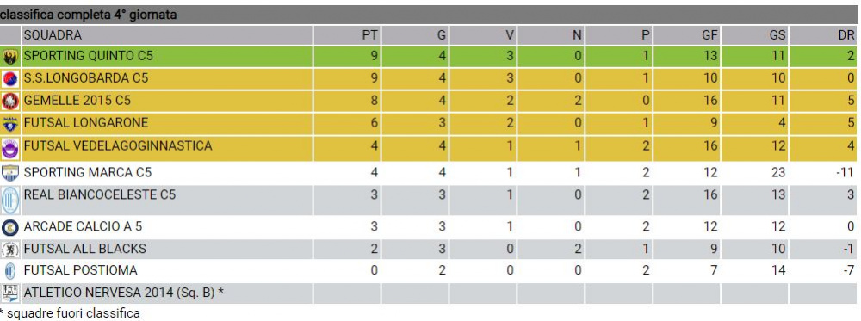Click the classifica completa 4° giornata title bar
Viewport: 861px width, 321px height.
[x=430, y=15]
